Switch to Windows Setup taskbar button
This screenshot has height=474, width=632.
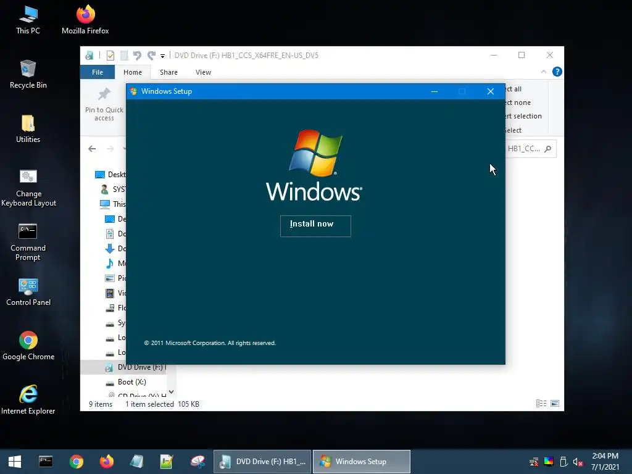(x=362, y=462)
